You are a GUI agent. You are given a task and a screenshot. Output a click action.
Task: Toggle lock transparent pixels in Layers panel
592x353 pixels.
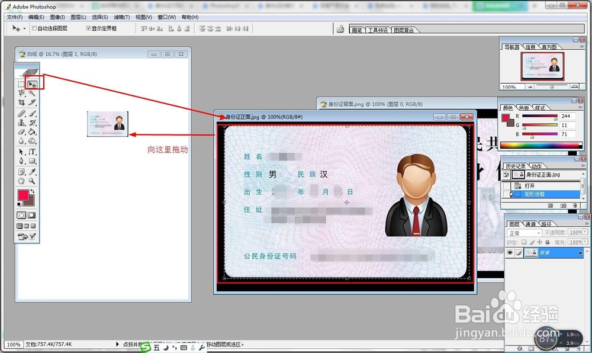click(524, 242)
